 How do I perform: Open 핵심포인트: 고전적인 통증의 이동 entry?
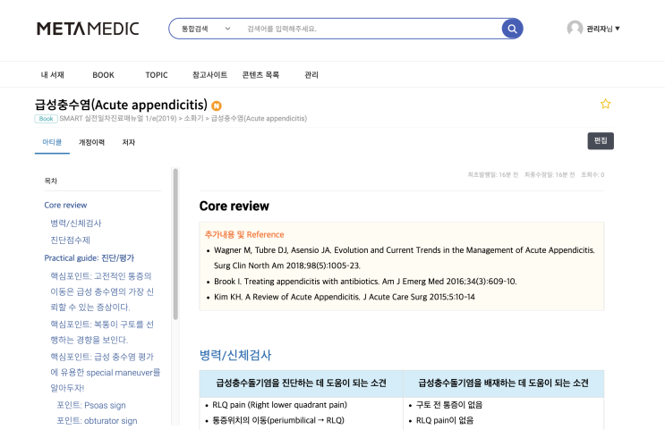(102, 291)
